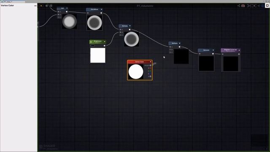Click red R output port on Vertex Color
The height and width of the screenshot is (152, 270).
(x=150, y=68)
